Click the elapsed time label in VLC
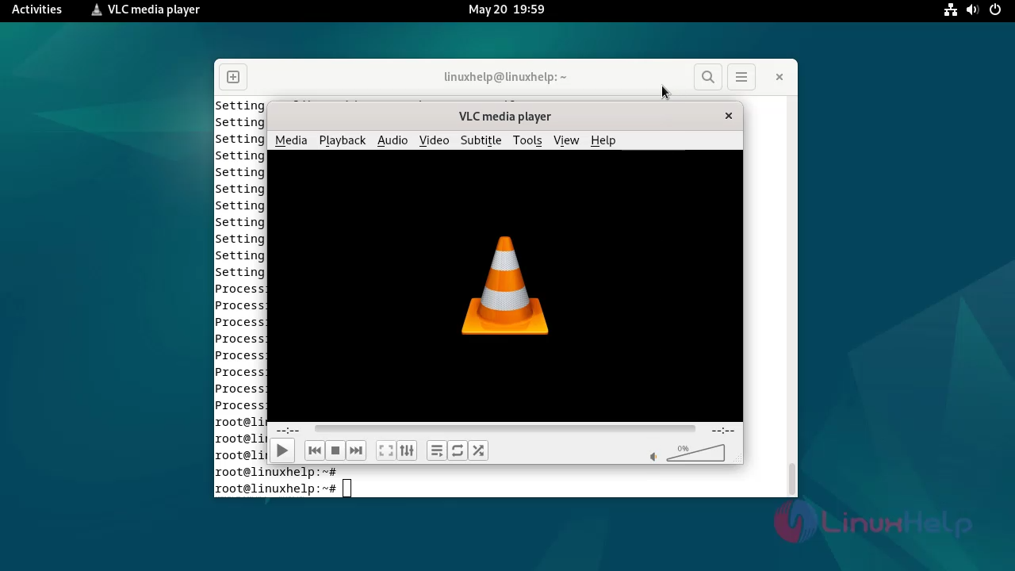 pyautogui.click(x=288, y=430)
